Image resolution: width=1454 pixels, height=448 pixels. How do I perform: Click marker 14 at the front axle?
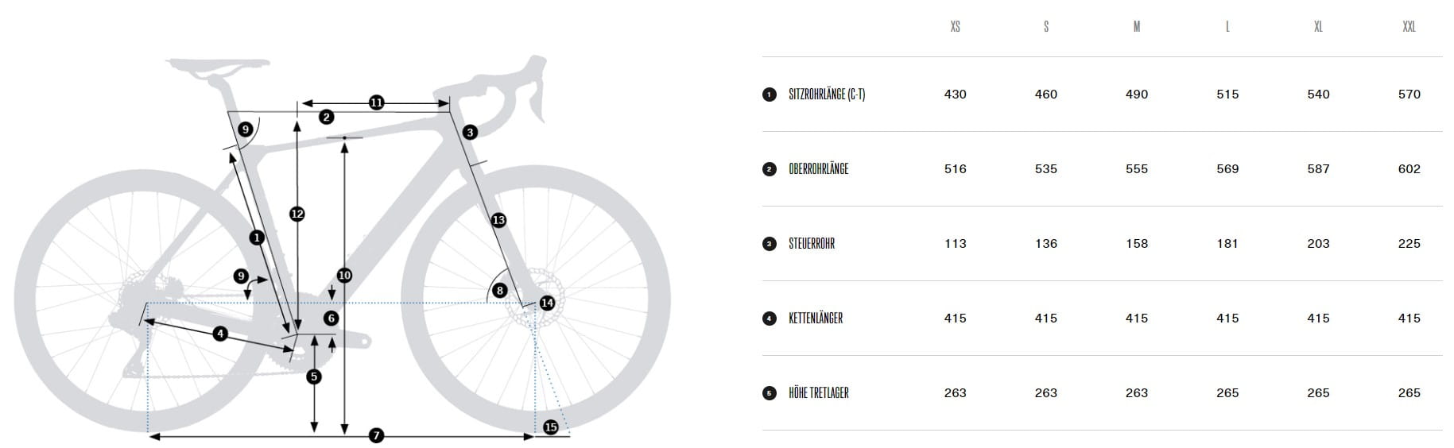pos(547,303)
